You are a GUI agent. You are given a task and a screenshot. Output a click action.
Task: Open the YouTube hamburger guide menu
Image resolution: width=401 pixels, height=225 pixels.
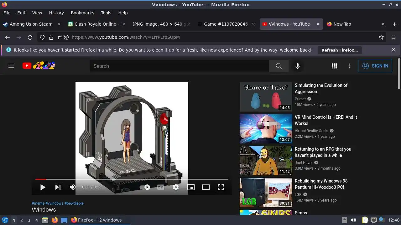[x=11, y=66]
